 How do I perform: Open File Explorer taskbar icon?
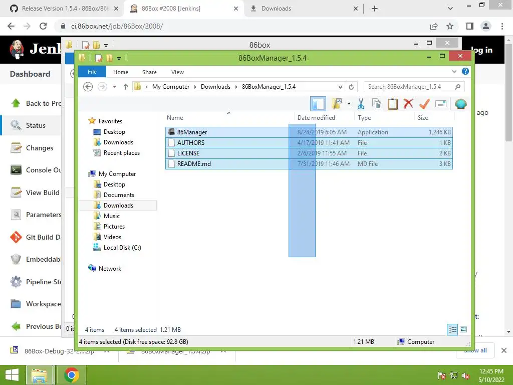39,375
